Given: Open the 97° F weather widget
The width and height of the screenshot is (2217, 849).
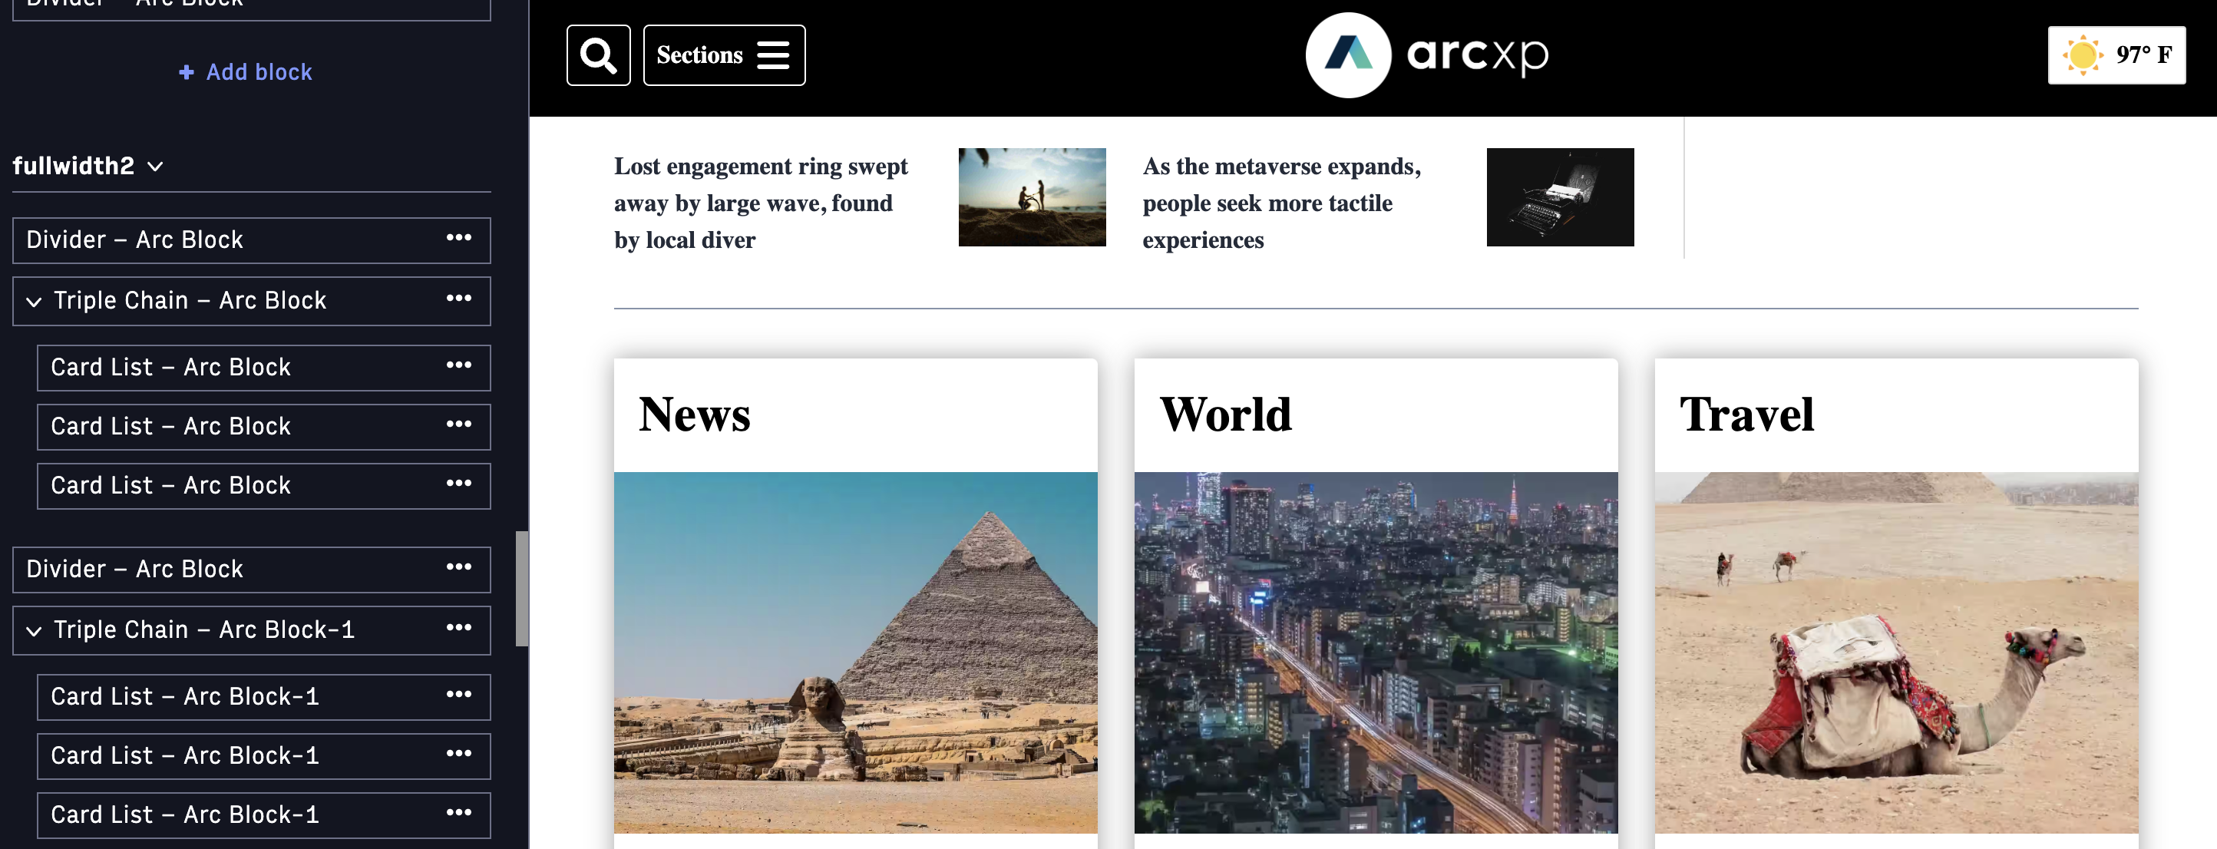Looking at the screenshot, I should (x=2116, y=55).
